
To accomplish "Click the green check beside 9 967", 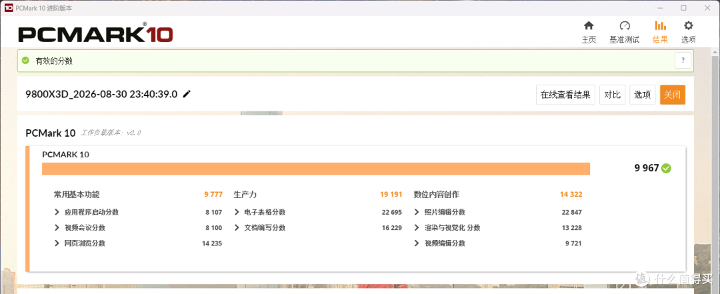I will pos(666,168).
